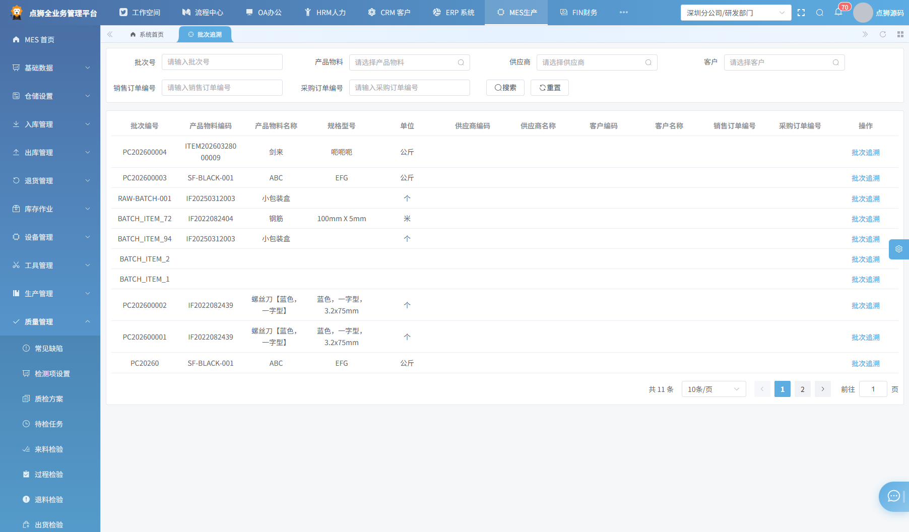Switch to CRM 客户 top menu
The width and height of the screenshot is (909, 532).
pyautogui.click(x=389, y=13)
